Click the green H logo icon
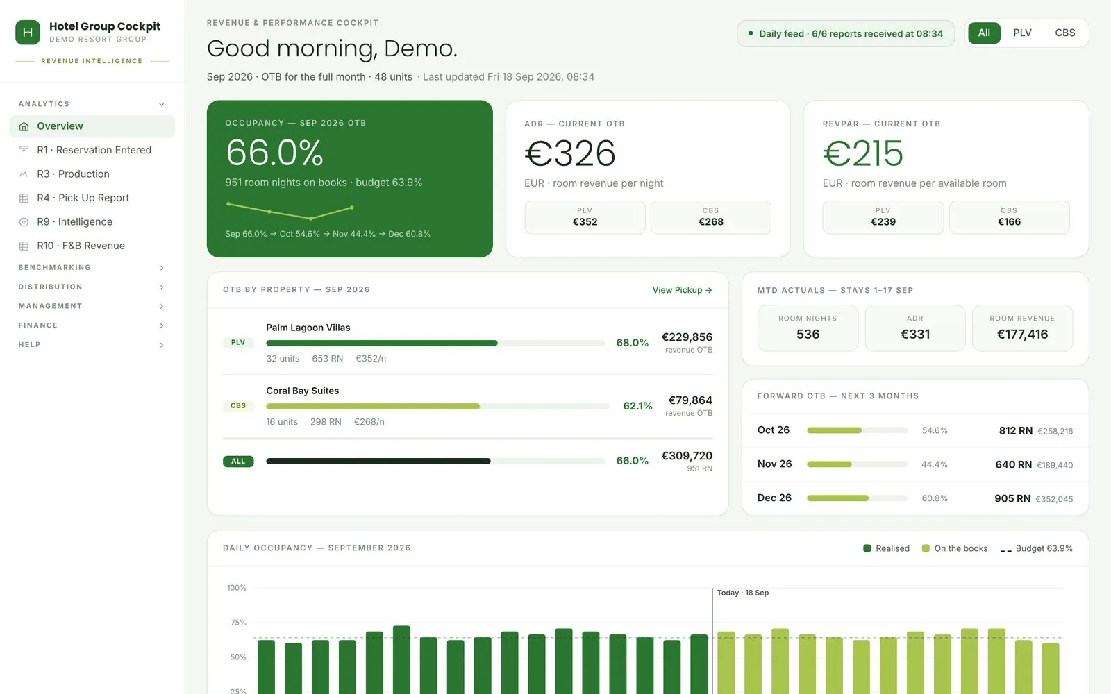The image size is (1111, 694). coord(28,33)
